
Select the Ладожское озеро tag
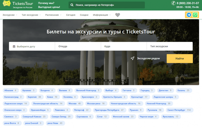pos(16,104)
